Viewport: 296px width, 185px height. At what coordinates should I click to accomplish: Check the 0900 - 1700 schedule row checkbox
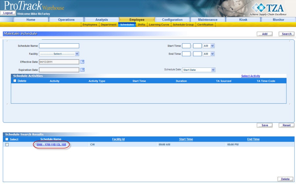(7, 145)
